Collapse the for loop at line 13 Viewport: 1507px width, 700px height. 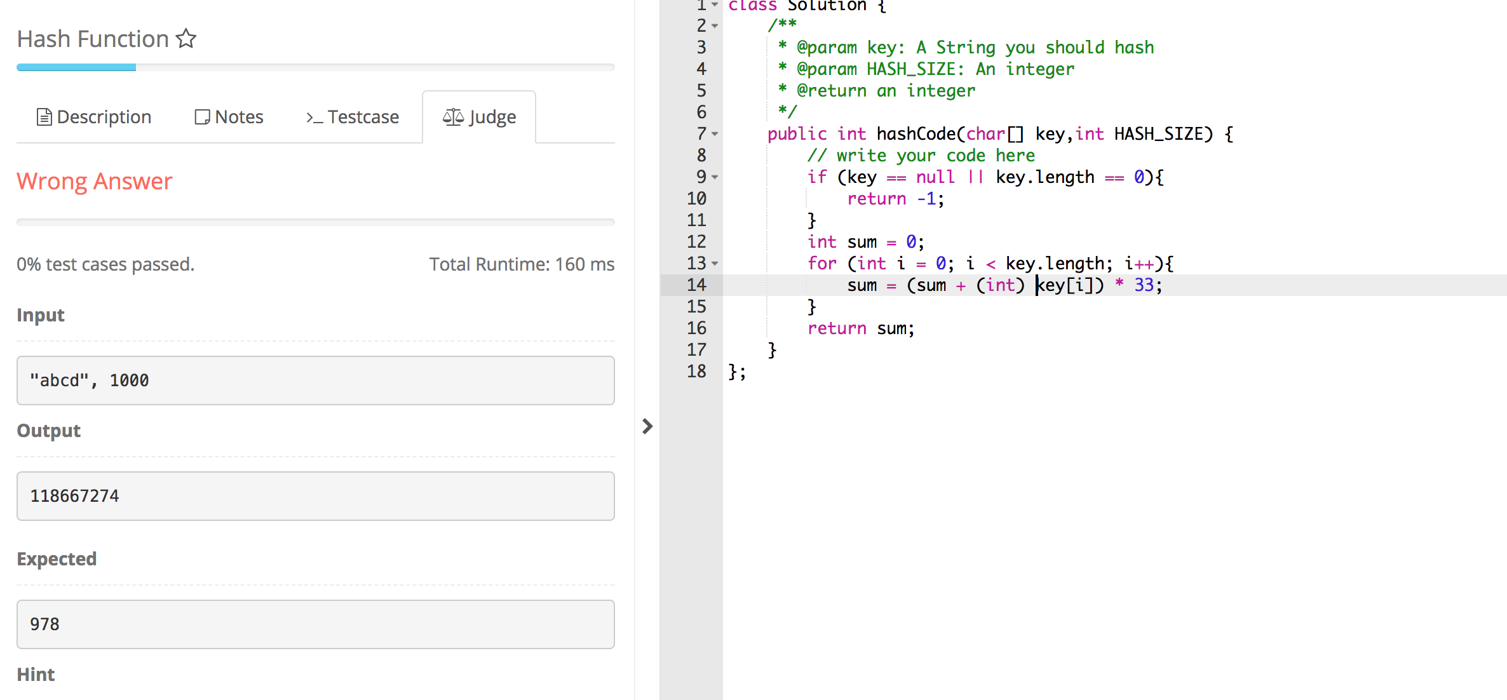714,264
